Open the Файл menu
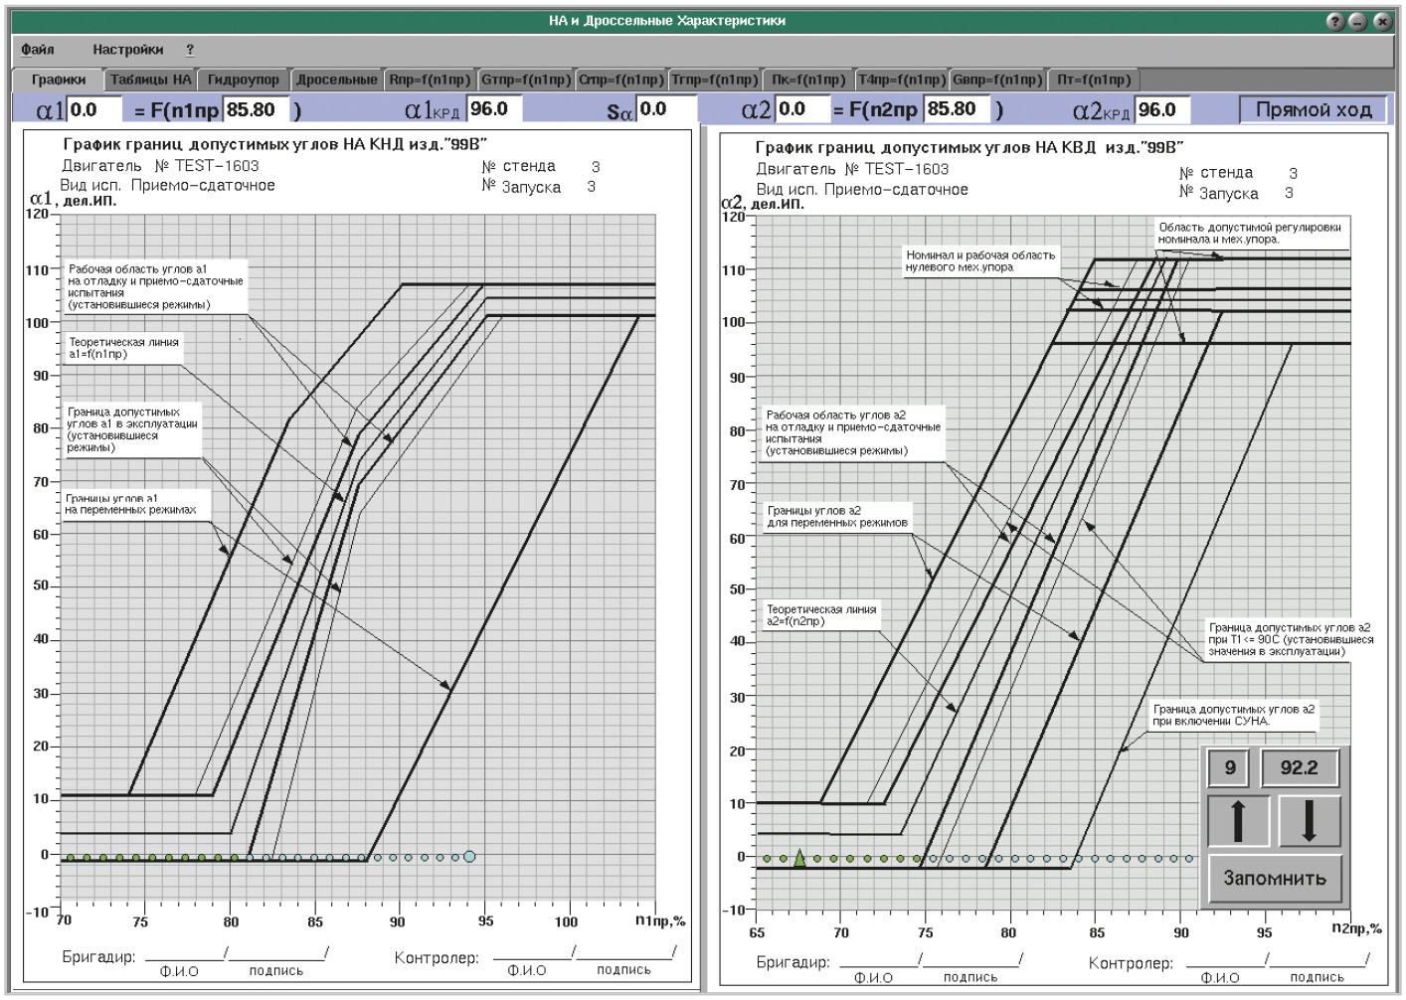 [x=38, y=50]
